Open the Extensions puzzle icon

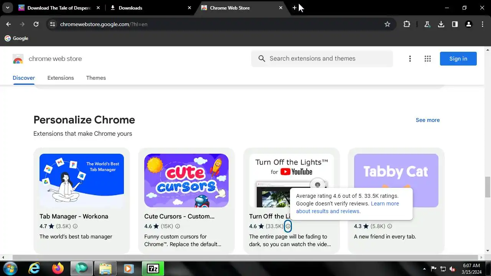(x=407, y=24)
